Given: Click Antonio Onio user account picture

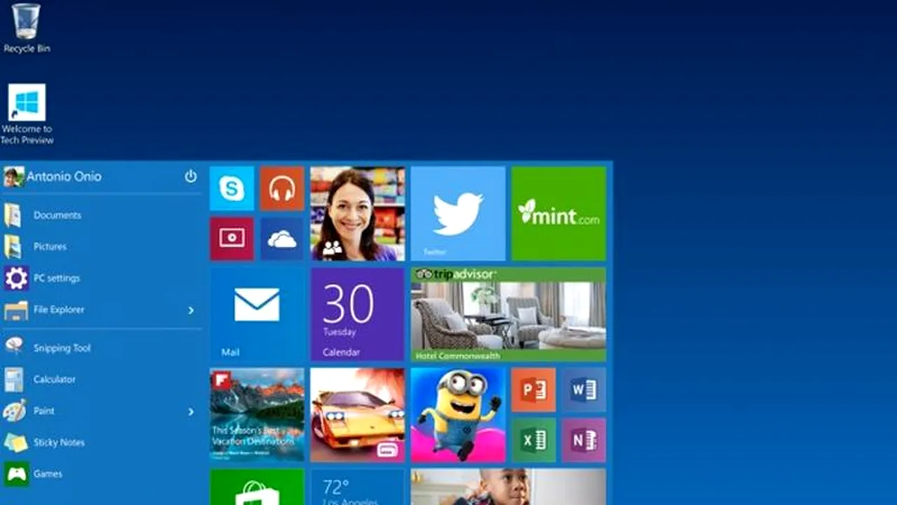Looking at the screenshot, I should [x=13, y=177].
